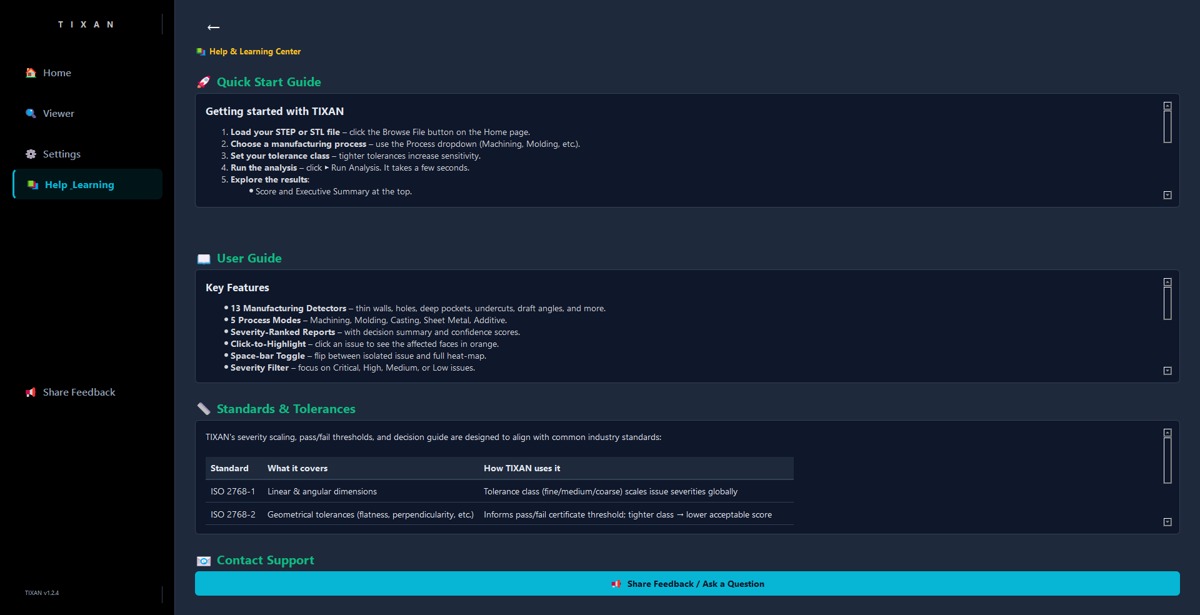Click 'Load your STEP or STL file' step
This screenshot has width=1200, height=615.
click(x=285, y=132)
